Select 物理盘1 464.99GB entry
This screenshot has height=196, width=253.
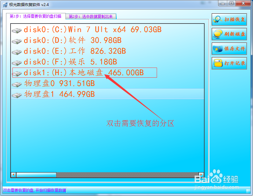click(107, 94)
